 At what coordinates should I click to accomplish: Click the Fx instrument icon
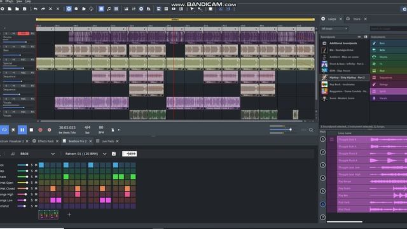(374, 64)
